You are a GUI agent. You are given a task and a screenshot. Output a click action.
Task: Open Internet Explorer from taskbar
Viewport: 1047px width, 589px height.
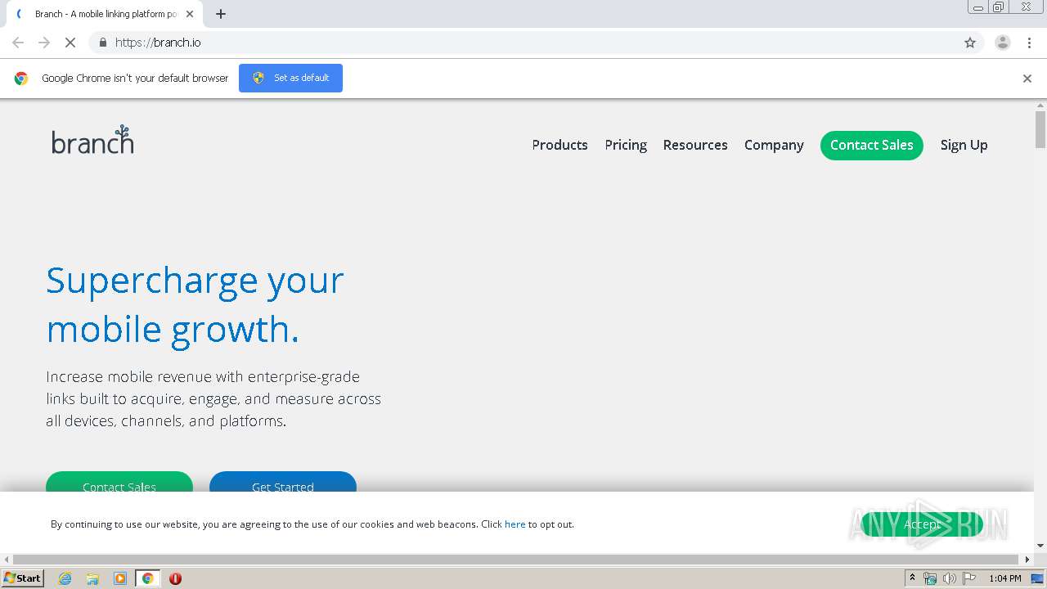65,578
